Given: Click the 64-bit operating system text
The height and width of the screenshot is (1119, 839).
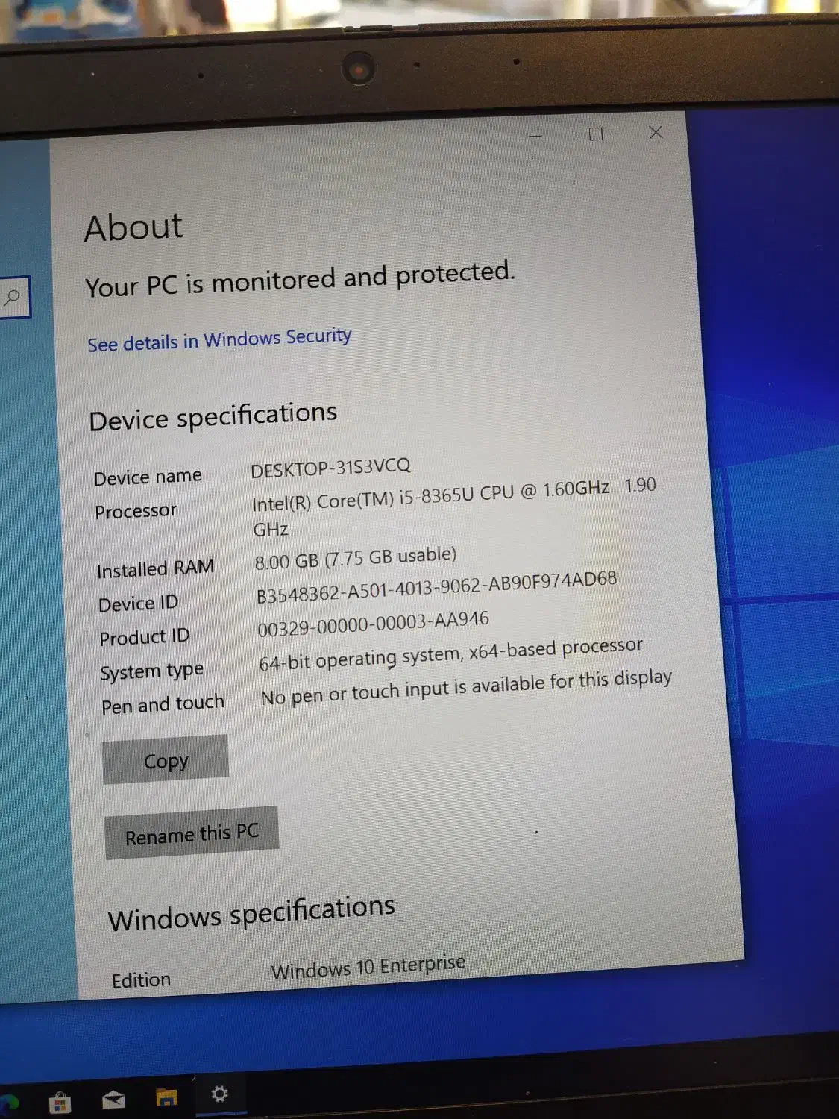Looking at the screenshot, I should coord(450,654).
